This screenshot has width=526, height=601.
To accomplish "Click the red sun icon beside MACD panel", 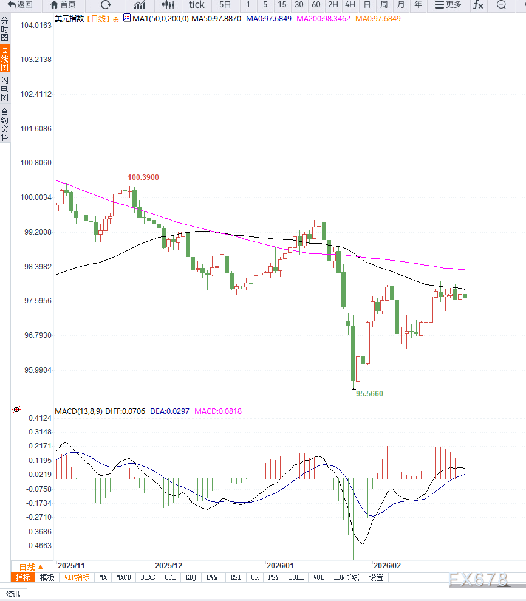I will tap(16, 410).
